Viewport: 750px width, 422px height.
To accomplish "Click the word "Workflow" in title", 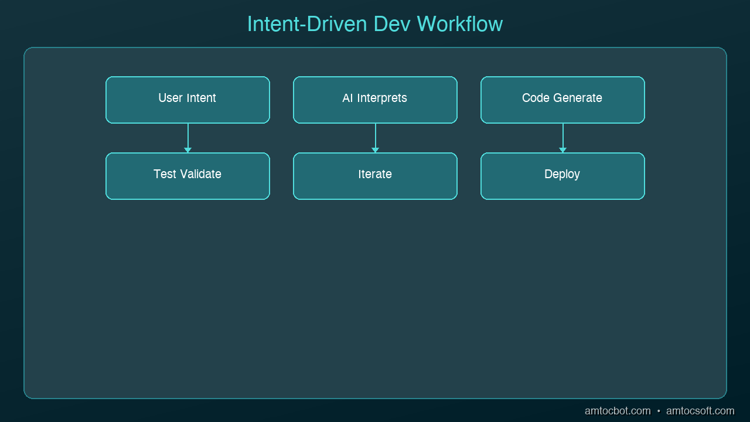I will (460, 24).
